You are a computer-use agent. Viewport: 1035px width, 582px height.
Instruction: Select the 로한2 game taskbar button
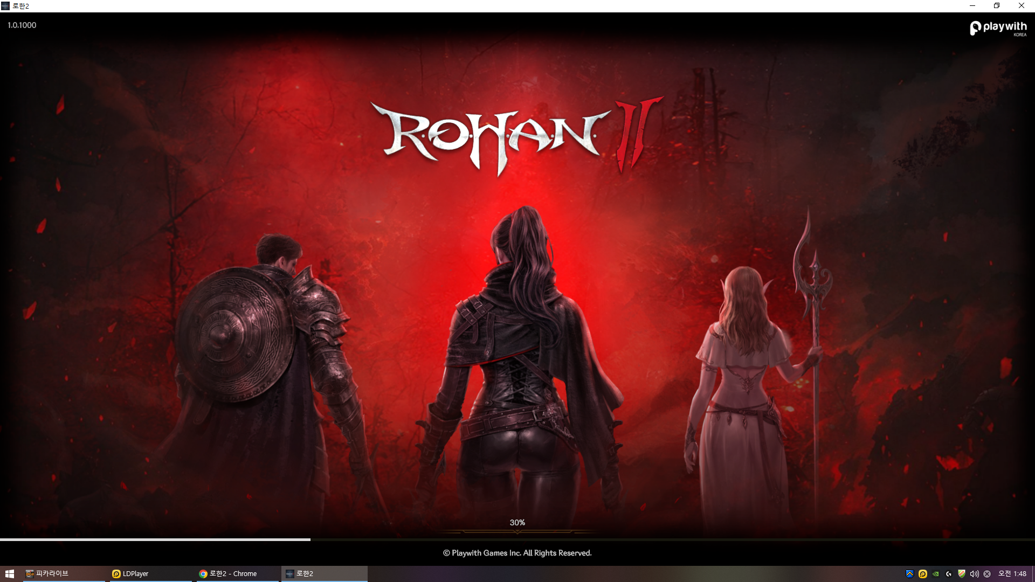pos(324,574)
